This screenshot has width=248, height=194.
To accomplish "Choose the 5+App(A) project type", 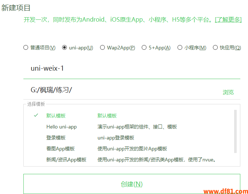I will pos(144,48).
